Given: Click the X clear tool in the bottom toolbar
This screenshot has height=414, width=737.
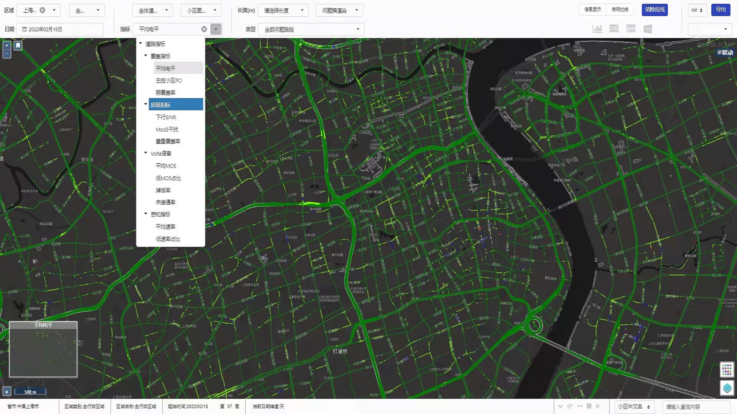Looking at the screenshot, I should pyautogui.click(x=598, y=406).
